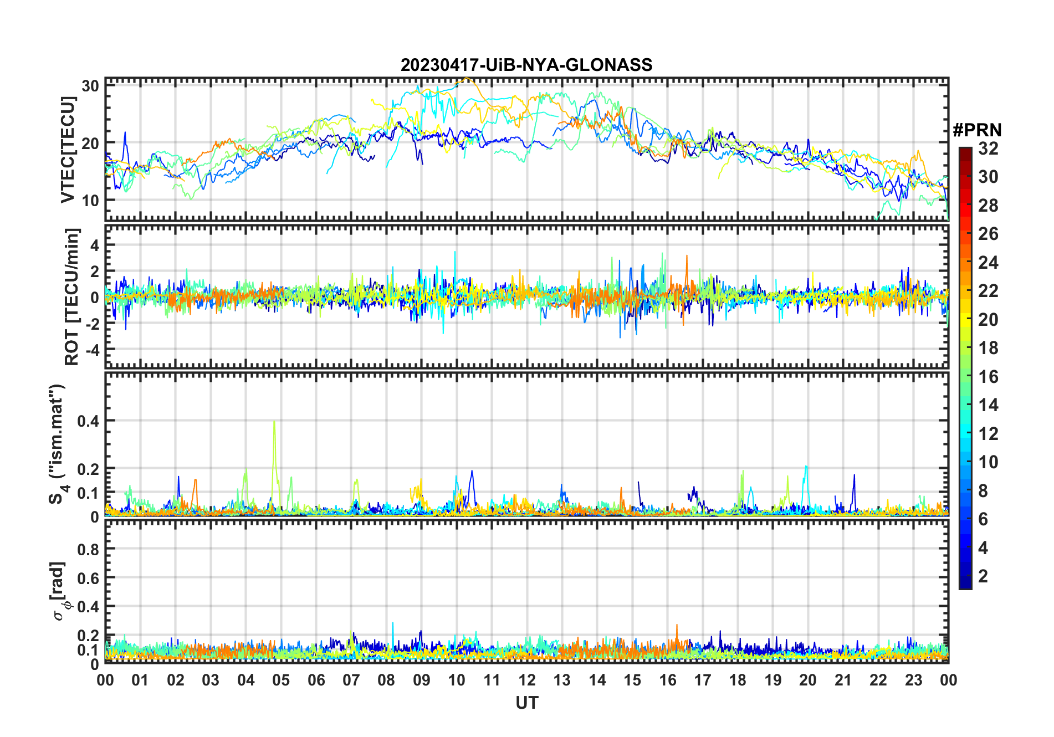Click UT axis hour tick "03"
The width and height of the screenshot is (1054, 737).
point(211,680)
